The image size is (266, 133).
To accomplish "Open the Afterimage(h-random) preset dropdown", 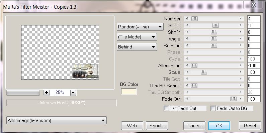I will (57, 120).
